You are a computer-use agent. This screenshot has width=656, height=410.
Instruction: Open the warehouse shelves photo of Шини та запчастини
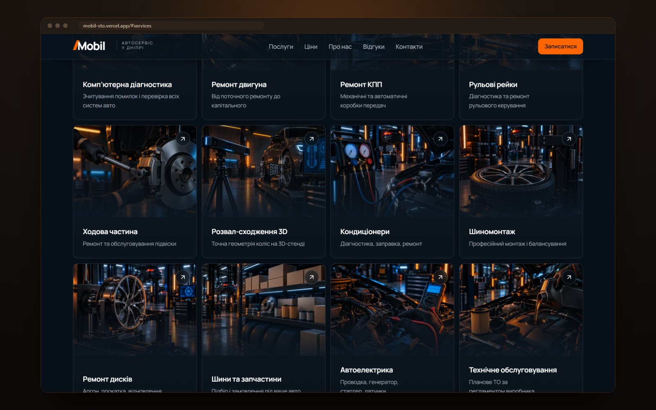point(264,310)
